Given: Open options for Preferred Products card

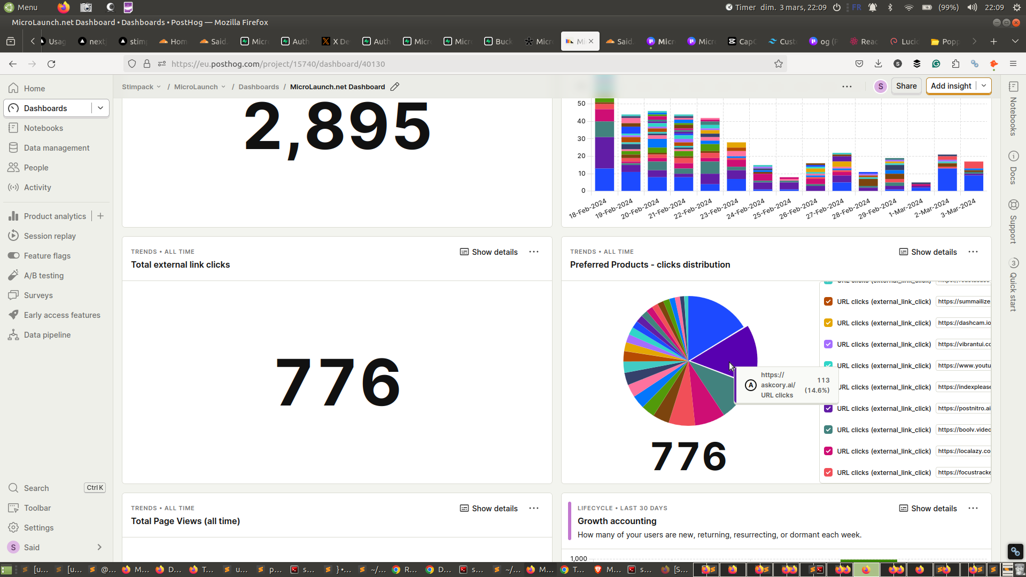Looking at the screenshot, I should (x=973, y=252).
